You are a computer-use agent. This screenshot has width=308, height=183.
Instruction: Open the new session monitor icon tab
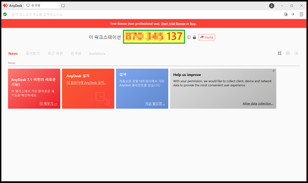click(x=63, y=6)
